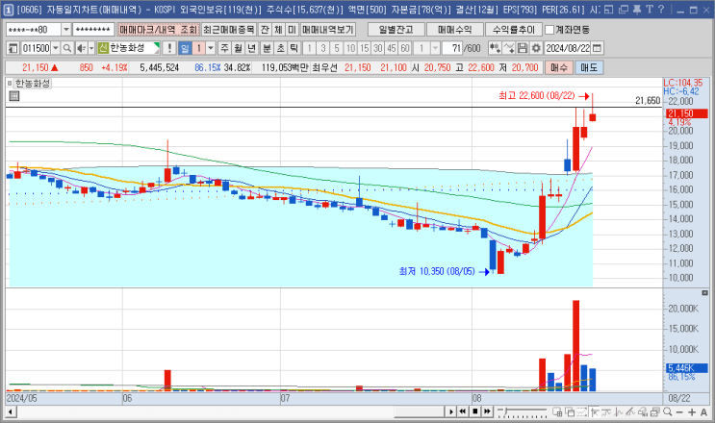Viewport: 715px width, 423px height.
Task: Click the scroll left arrow at bottom left
Action: (x=11, y=411)
